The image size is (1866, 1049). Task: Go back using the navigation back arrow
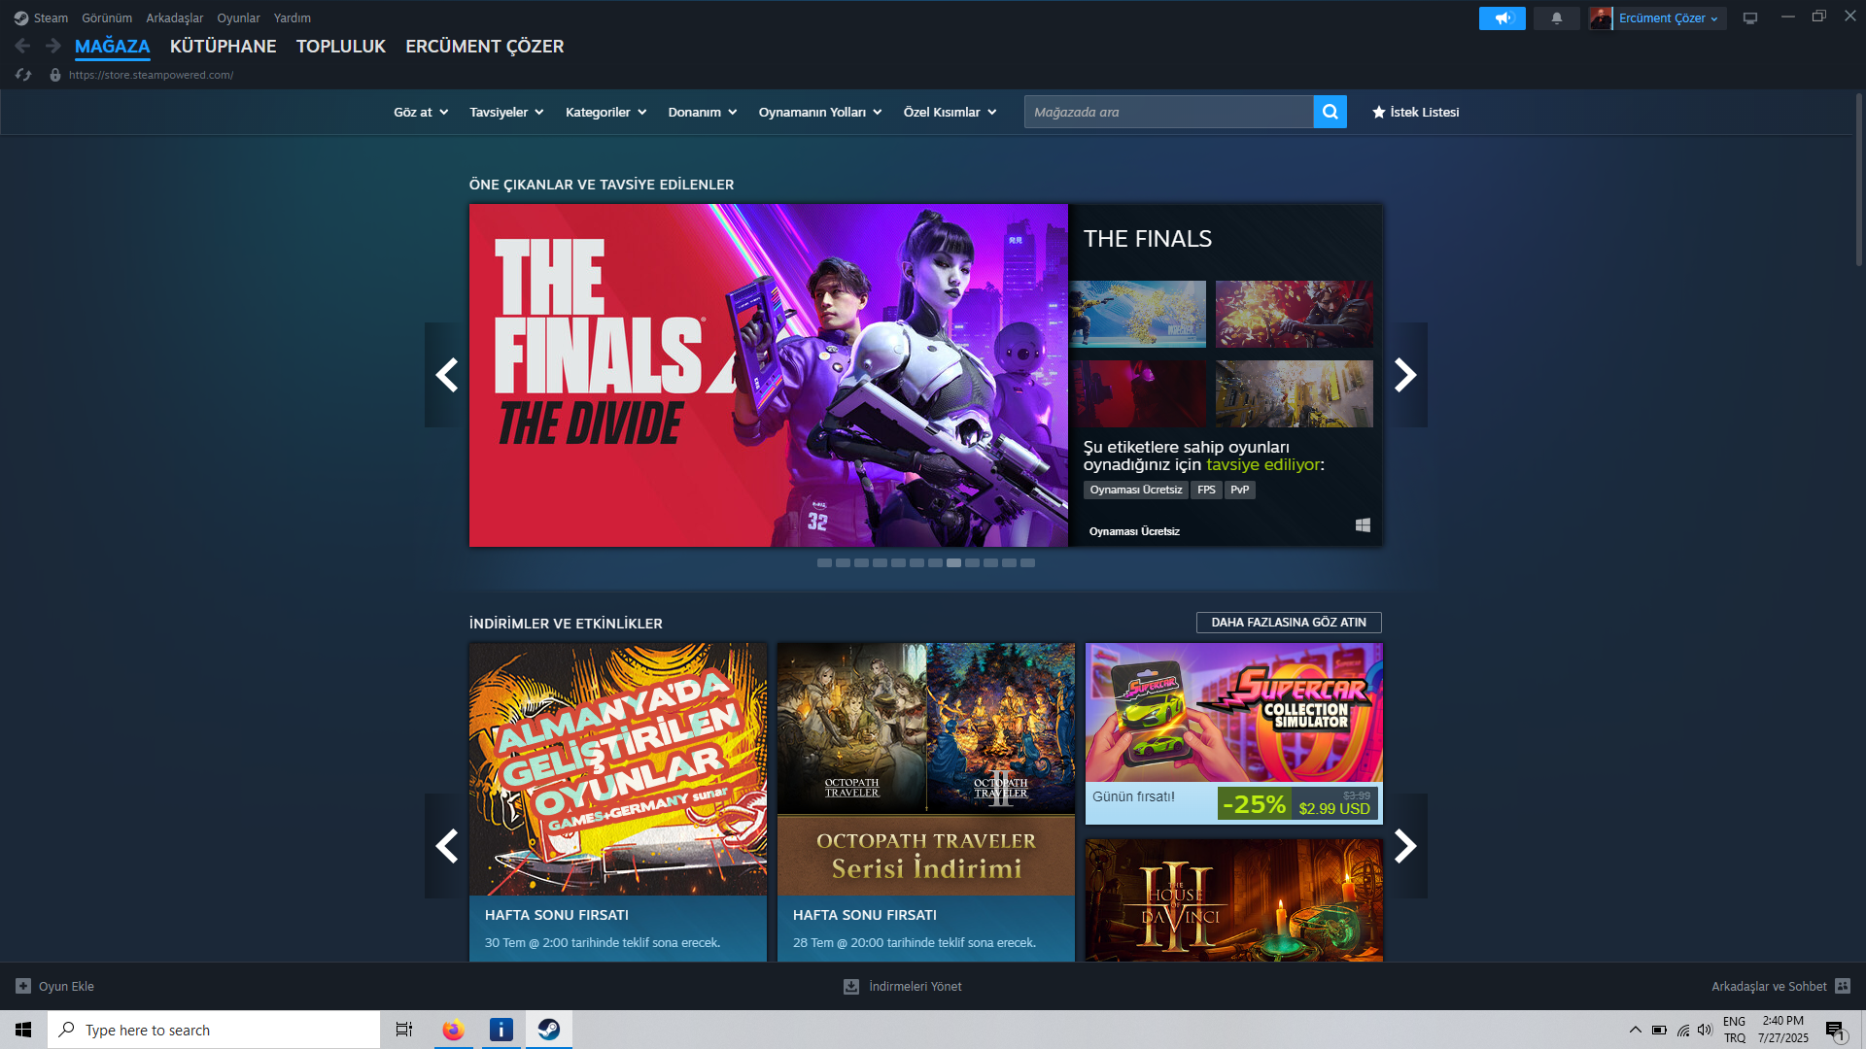pyautogui.click(x=22, y=46)
